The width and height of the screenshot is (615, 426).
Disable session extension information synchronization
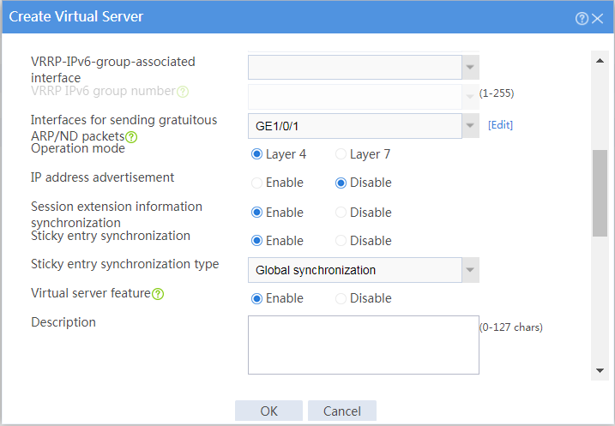(x=341, y=213)
